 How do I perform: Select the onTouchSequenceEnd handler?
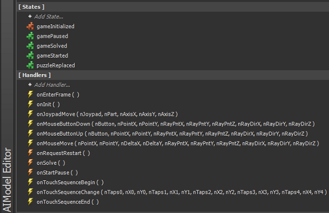pyautogui.click(x=67, y=202)
